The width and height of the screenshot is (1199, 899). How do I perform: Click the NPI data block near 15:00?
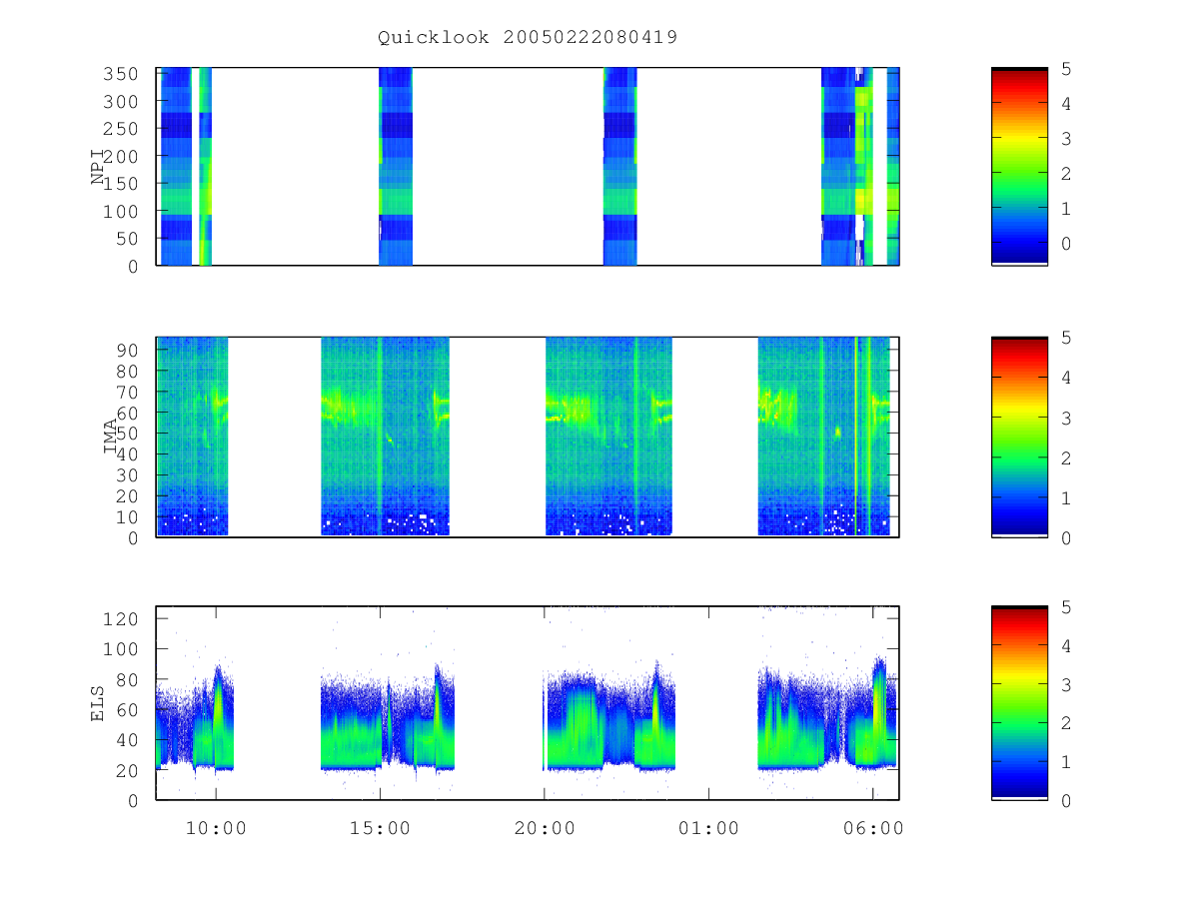click(x=396, y=166)
